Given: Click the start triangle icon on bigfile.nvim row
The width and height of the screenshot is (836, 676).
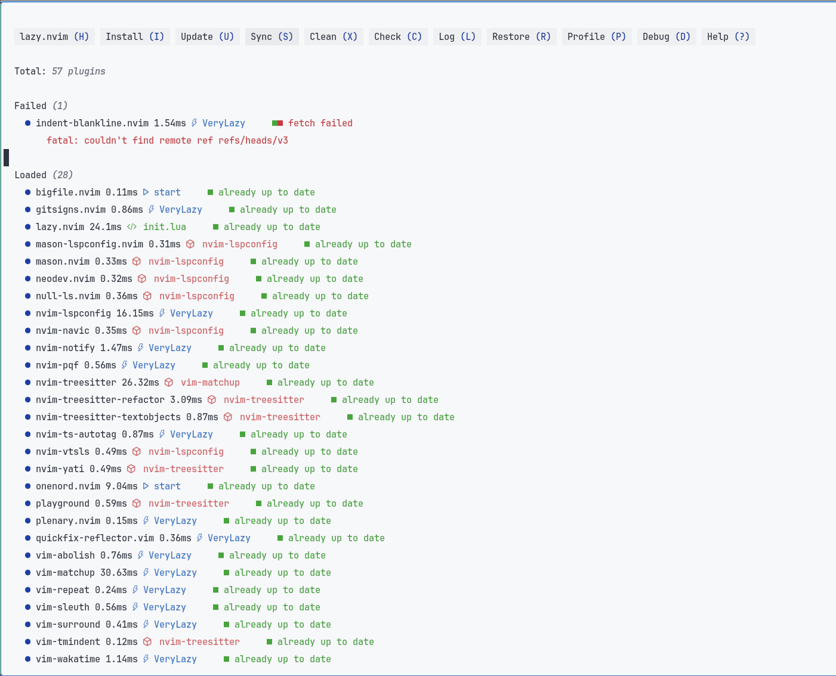Looking at the screenshot, I should (x=146, y=192).
